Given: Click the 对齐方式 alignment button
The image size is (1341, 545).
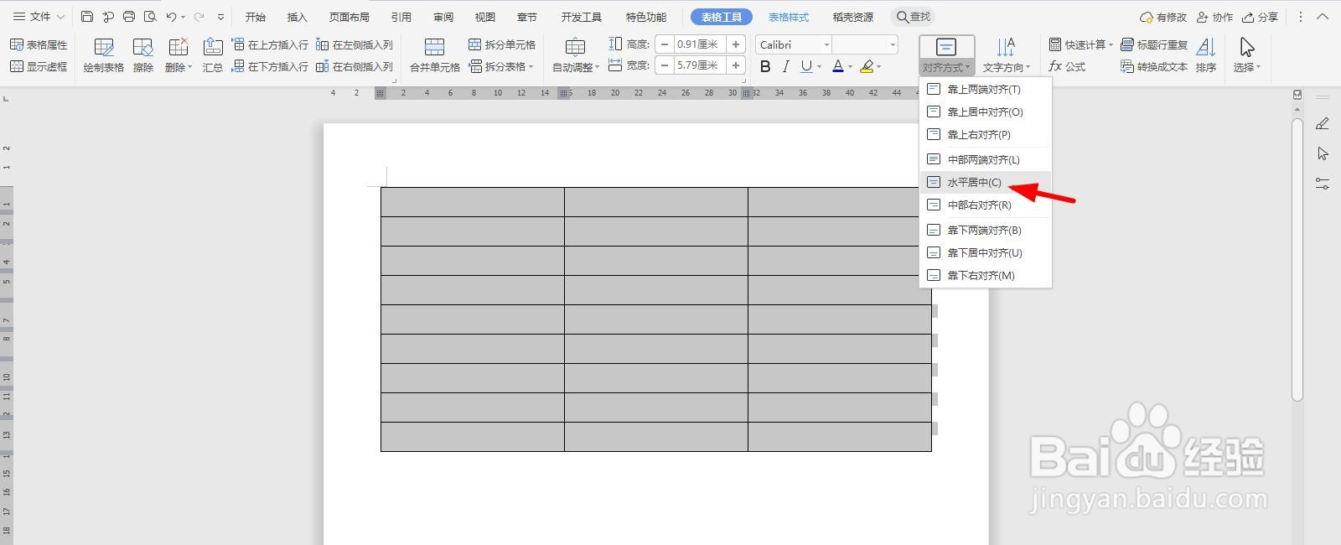Looking at the screenshot, I should click(x=946, y=55).
